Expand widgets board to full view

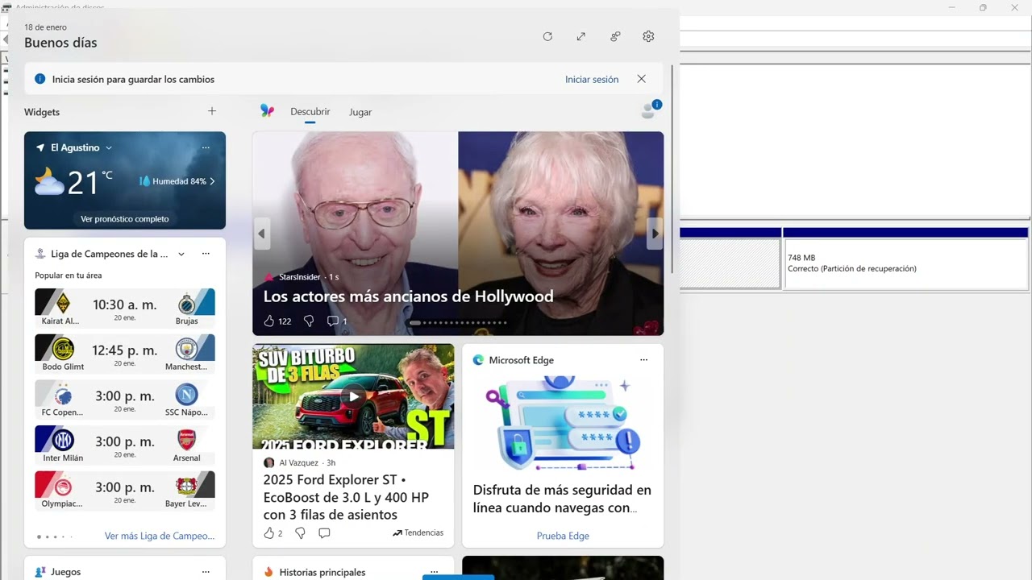[581, 36]
